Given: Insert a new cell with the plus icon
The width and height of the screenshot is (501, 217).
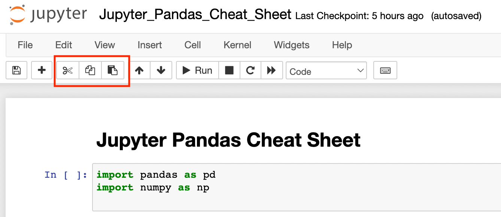Looking at the screenshot, I should pyautogui.click(x=42, y=70).
